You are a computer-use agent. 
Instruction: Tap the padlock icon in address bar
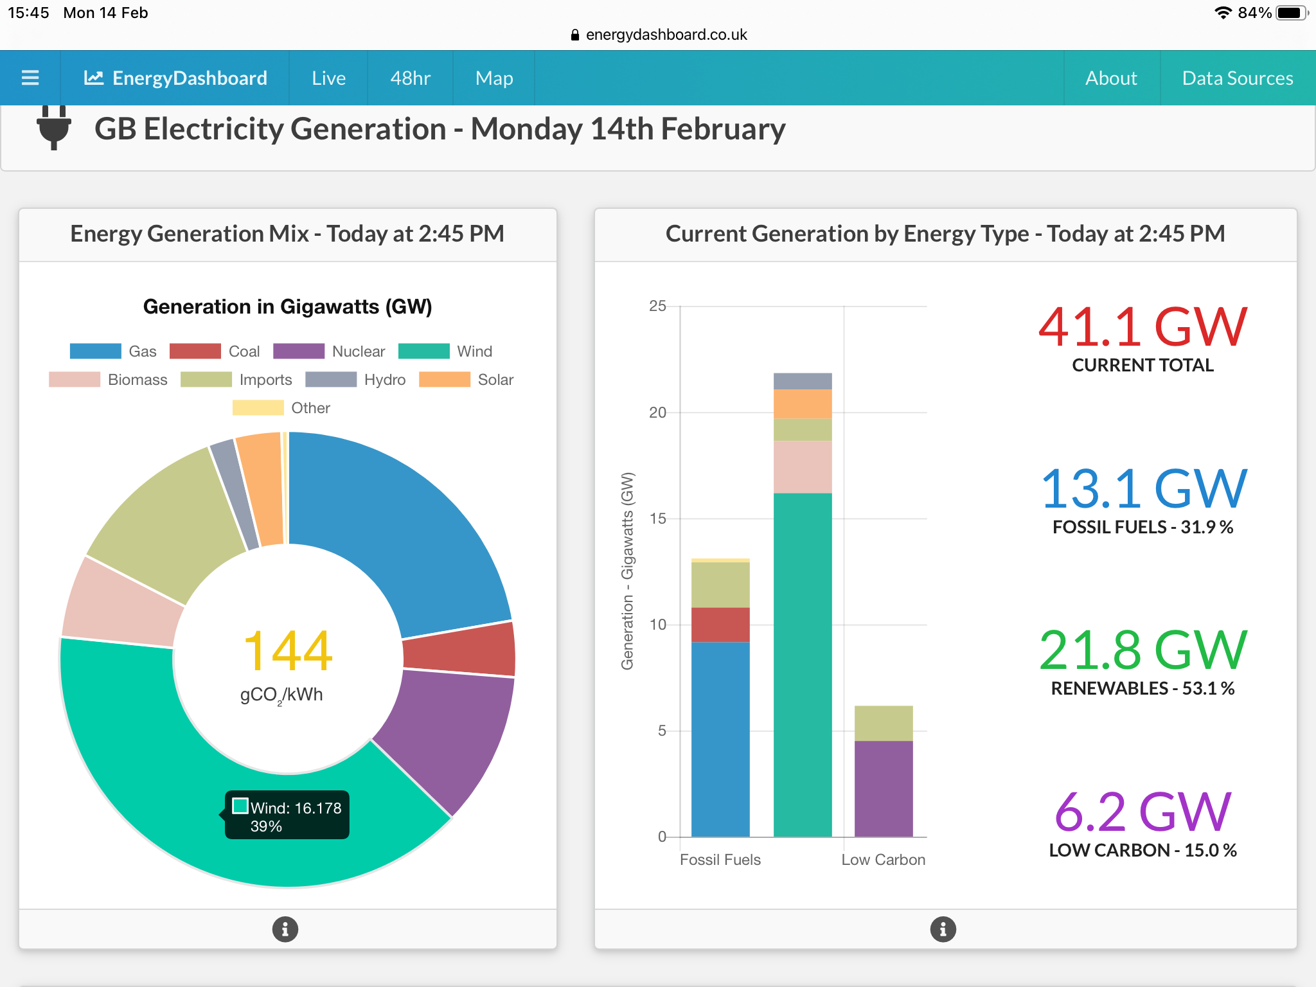575,35
